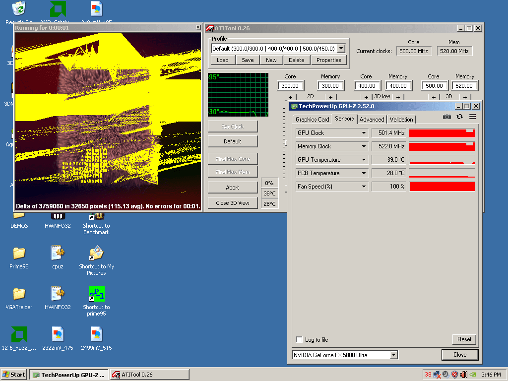Reset the GPU-Z sensor readings

point(464,339)
